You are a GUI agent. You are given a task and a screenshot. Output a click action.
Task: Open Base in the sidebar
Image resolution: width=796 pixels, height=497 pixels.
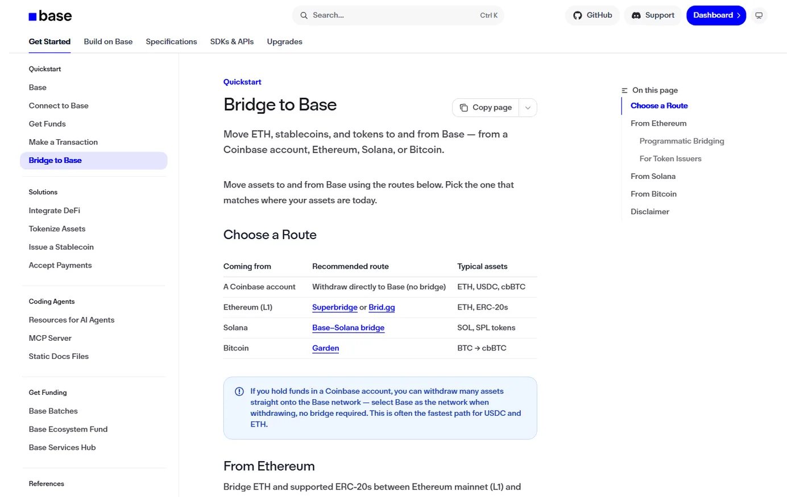click(x=38, y=87)
